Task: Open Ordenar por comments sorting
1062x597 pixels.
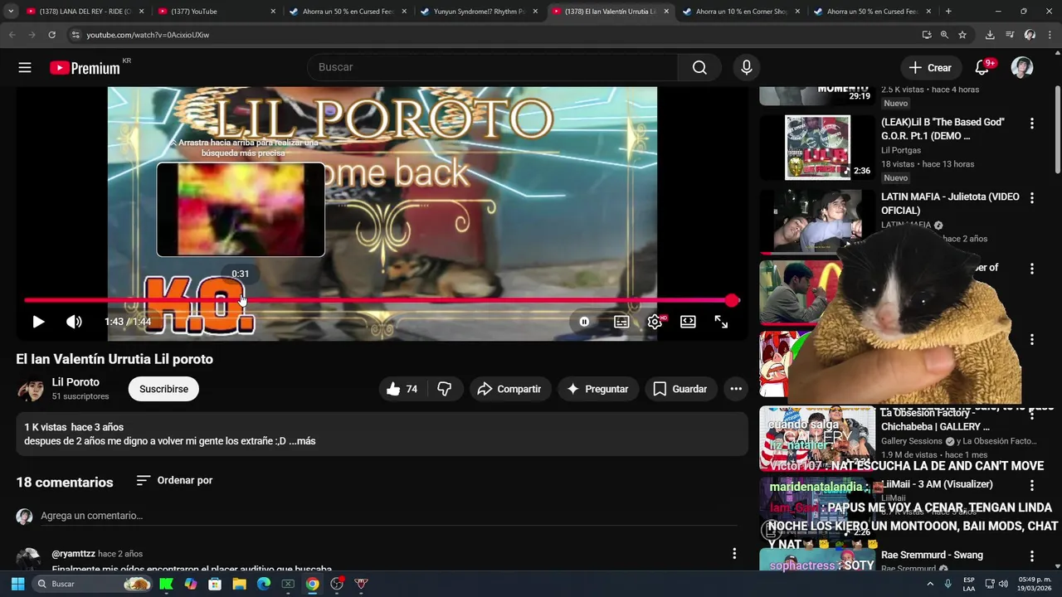Action: coord(174,480)
